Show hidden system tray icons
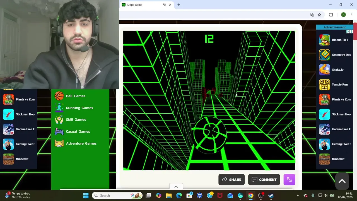 (x=298, y=195)
